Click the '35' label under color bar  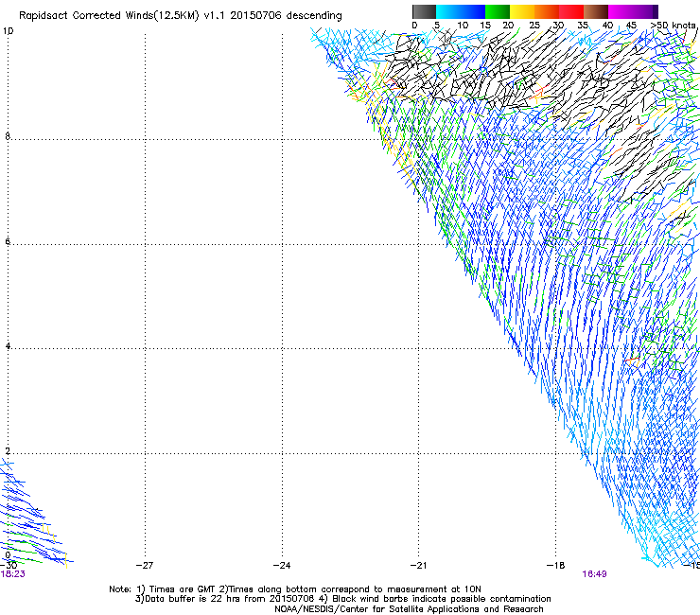pyautogui.click(x=583, y=26)
